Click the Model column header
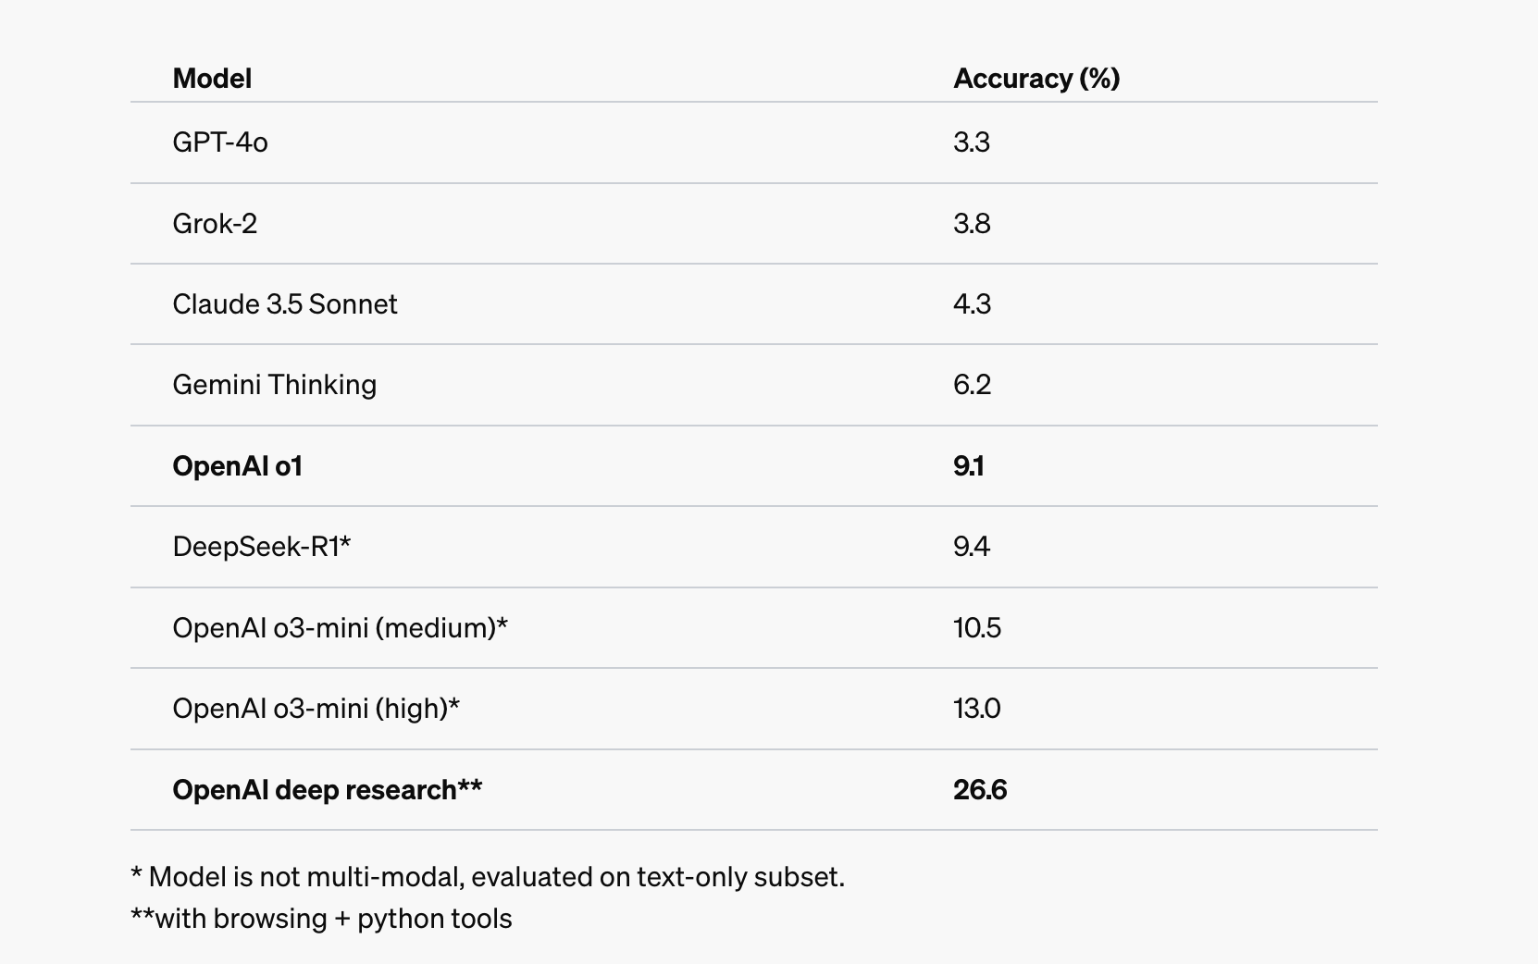The width and height of the screenshot is (1538, 964). 212,79
